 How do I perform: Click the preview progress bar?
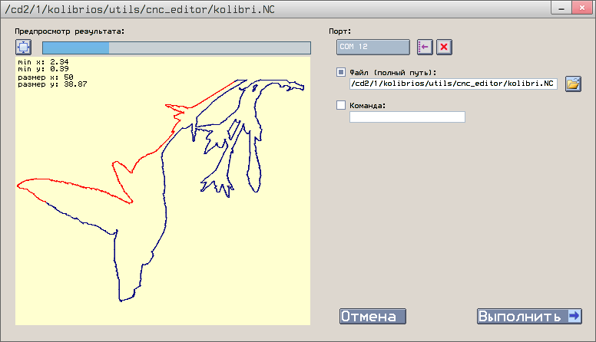[x=177, y=48]
